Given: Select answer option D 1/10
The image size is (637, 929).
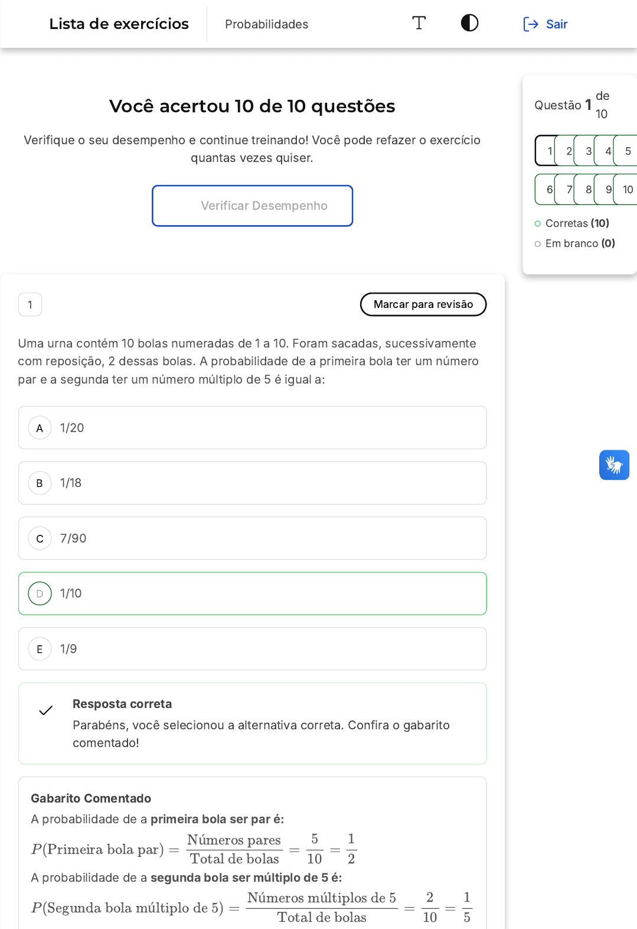Looking at the screenshot, I should coord(252,593).
